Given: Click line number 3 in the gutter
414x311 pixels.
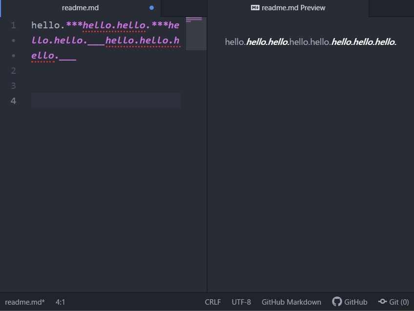Looking at the screenshot, I should (x=14, y=86).
